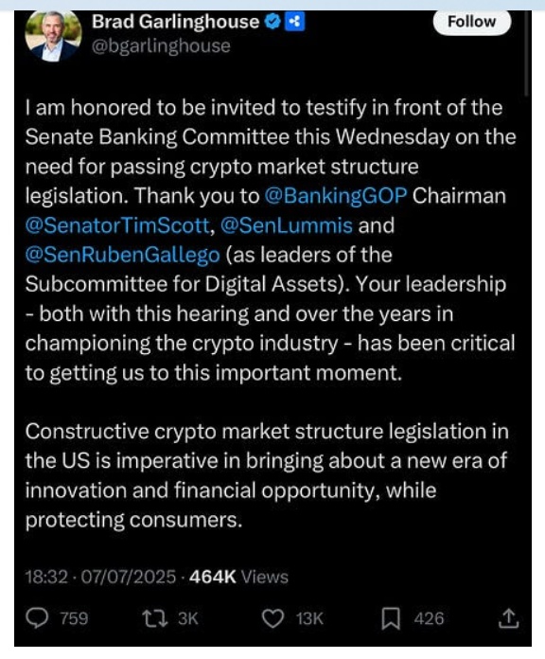Viewport: 545px width, 659px height.
Task: Click the 13K likes count
Action: coord(309,618)
